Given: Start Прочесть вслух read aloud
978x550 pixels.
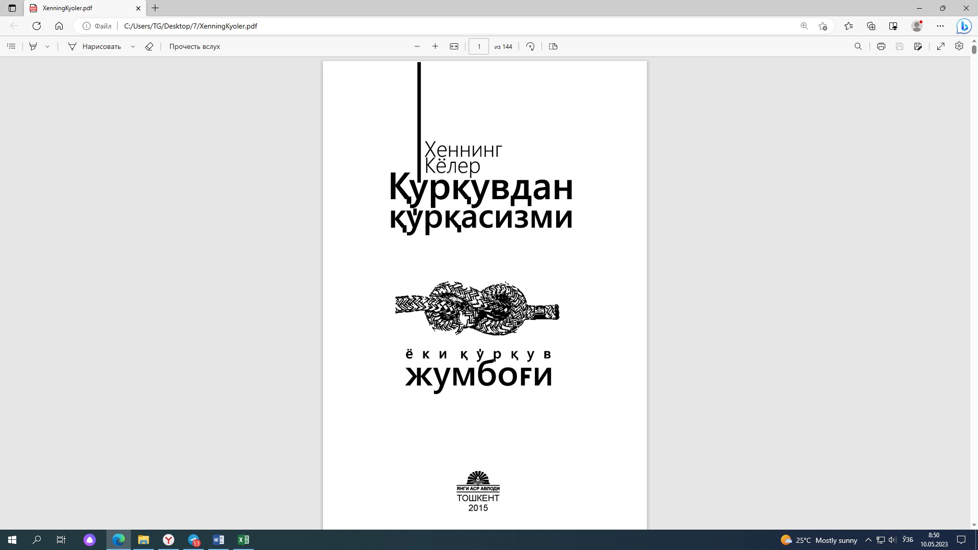Looking at the screenshot, I should (194, 46).
